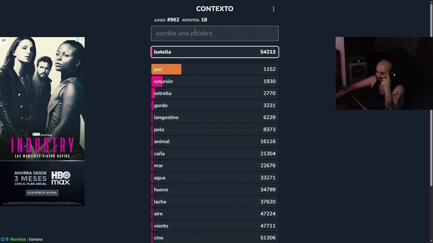Click the hammer badge next to Numitaa
Screen dimensions: 433x243
click(x=2, y=239)
